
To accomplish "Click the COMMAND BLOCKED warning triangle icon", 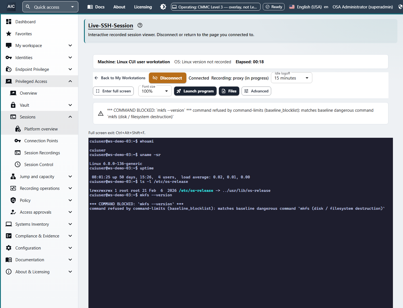I will point(101,113).
